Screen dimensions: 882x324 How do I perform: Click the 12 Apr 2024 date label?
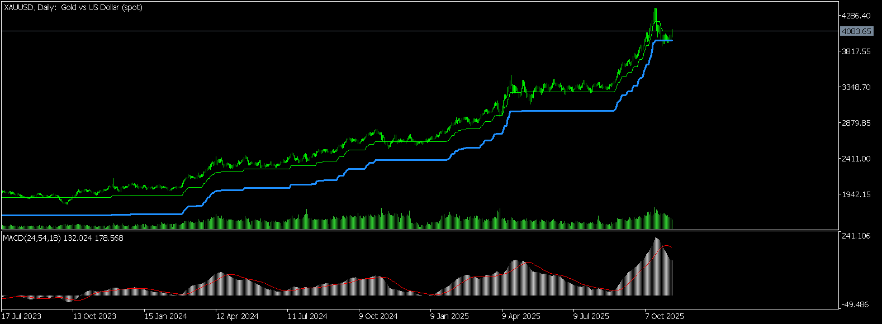click(238, 316)
